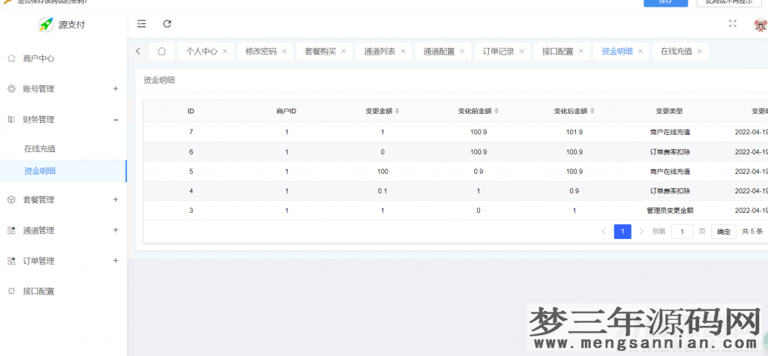This screenshot has height=356, width=768.
Task: Switch to the 套餐购买 tab
Action: 320,51
